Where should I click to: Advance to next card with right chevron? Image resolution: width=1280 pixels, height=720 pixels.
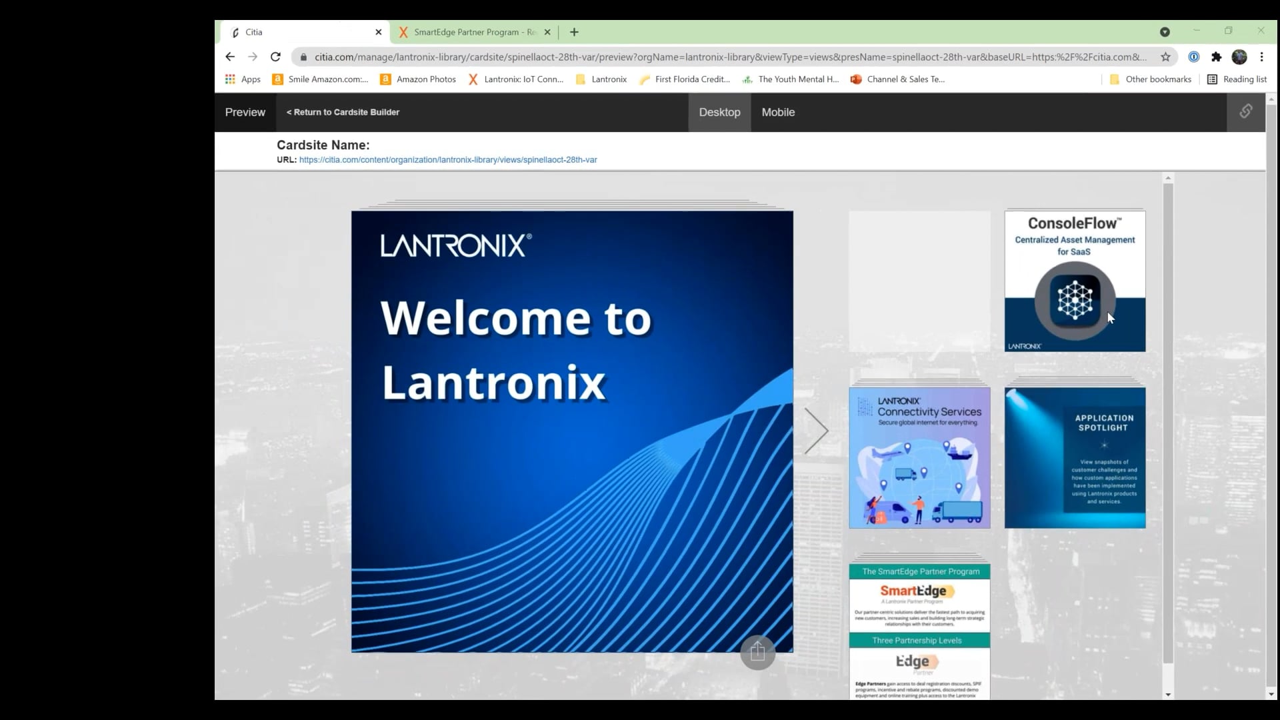pyautogui.click(x=816, y=431)
